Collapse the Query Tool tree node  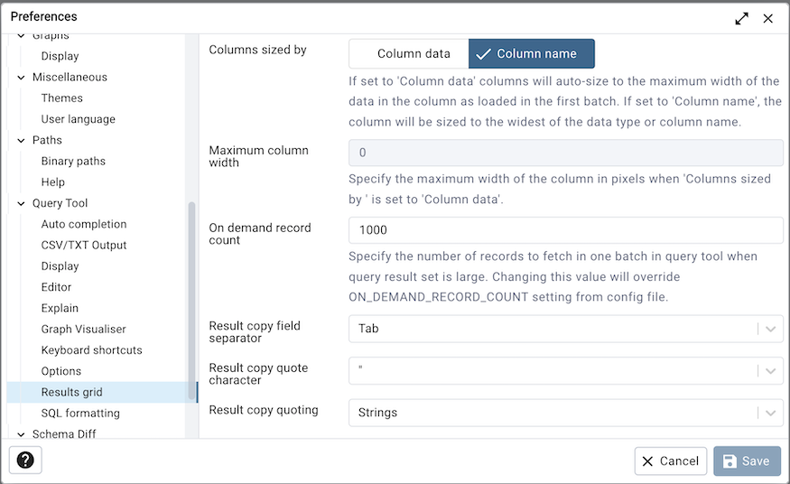click(21, 203)
